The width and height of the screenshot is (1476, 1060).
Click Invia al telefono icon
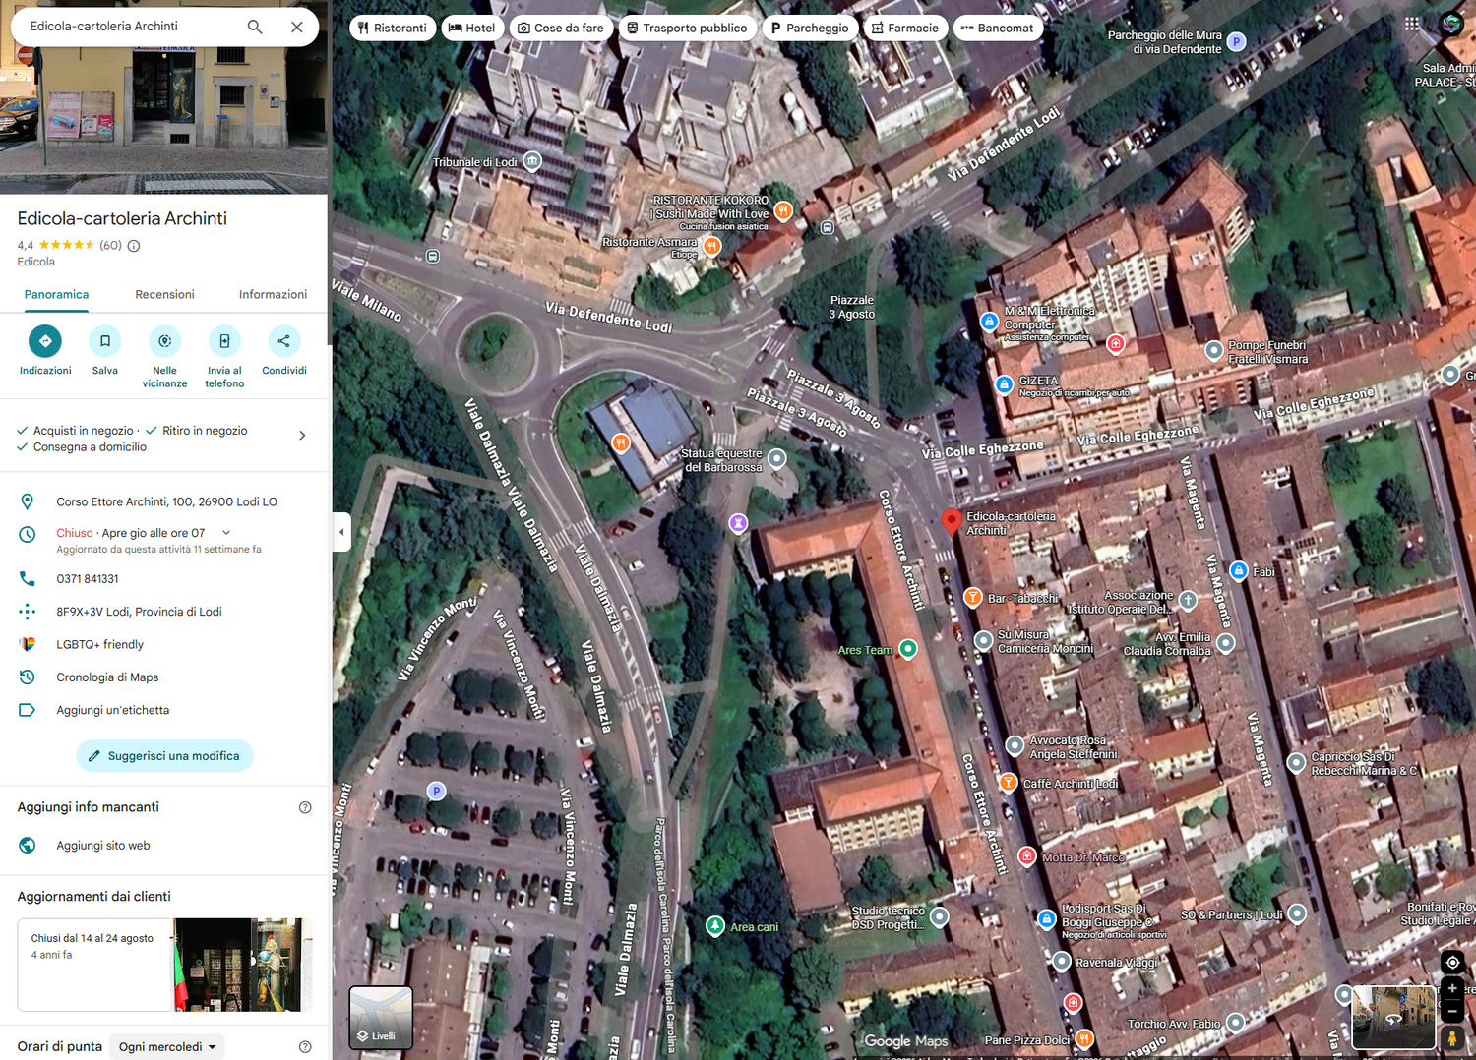224,341
